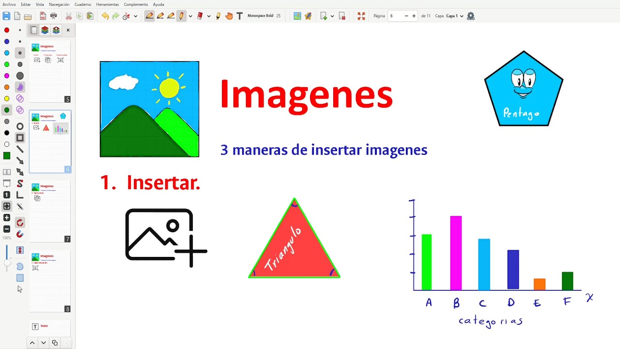Click the magnet snapping icon
The width and height of the screenshot is (620, 349).
coord(20,234)
